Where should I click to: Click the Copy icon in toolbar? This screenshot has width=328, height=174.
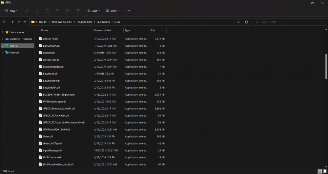point(37,11)
